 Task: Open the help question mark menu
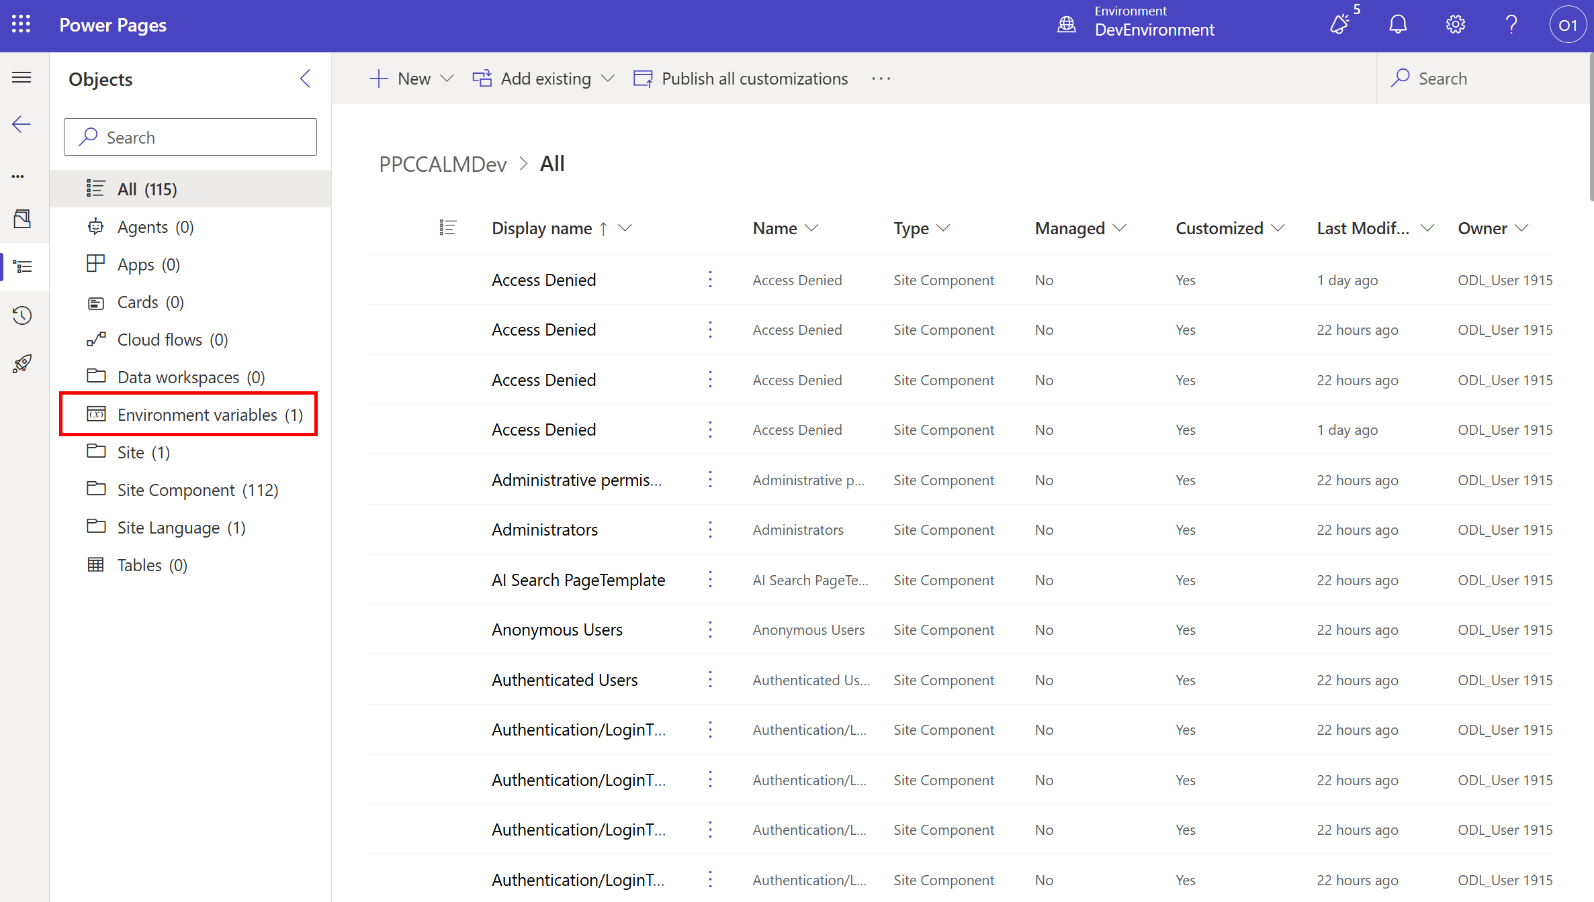(x=1511, y=24)
